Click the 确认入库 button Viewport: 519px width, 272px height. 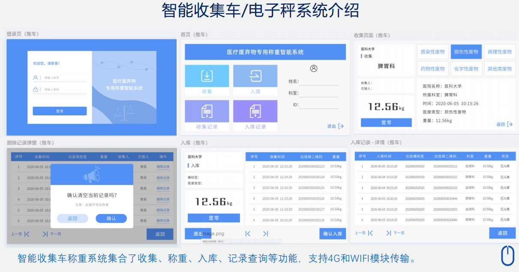pyautogui.click(x=332, y=234)
